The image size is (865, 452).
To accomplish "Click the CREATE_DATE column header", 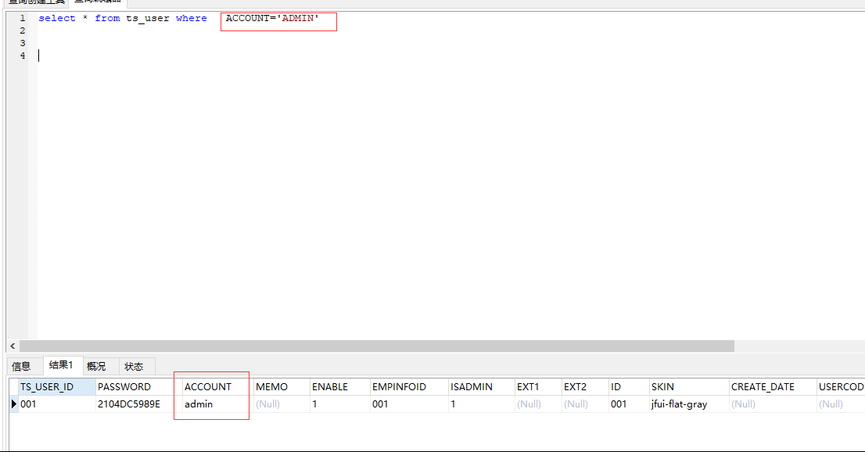I will [x=773, y=387].
